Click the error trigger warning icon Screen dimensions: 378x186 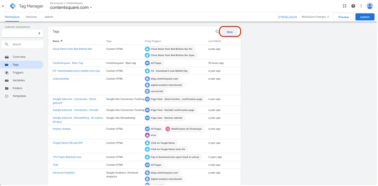coord(147,135)
